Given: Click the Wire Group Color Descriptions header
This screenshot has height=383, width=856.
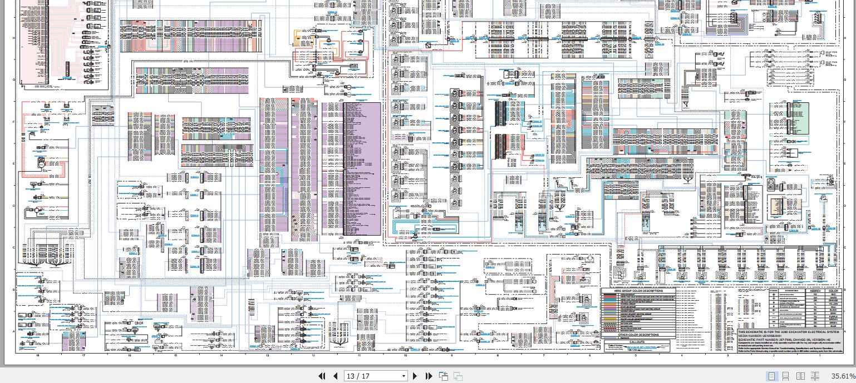Looking at the screenshot, I should click(638, 291).
